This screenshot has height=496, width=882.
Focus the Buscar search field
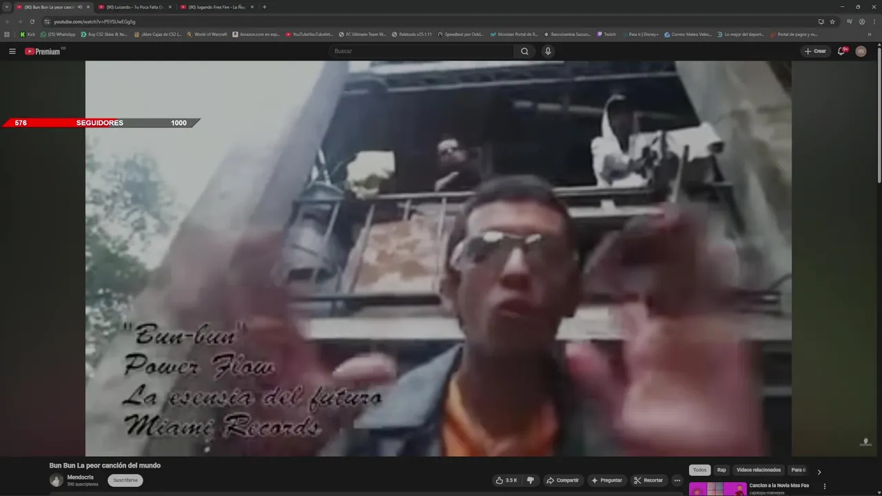click(x=421, y=51)
